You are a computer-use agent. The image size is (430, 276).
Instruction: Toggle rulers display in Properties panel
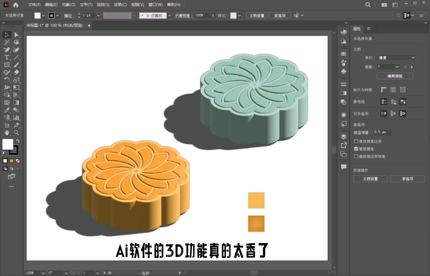pyautogui.click(x=384, y=89)
